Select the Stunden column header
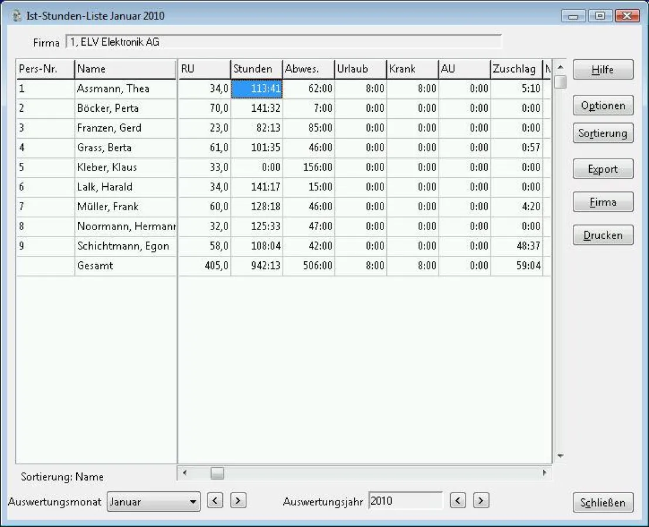 (x=256, y=69)
